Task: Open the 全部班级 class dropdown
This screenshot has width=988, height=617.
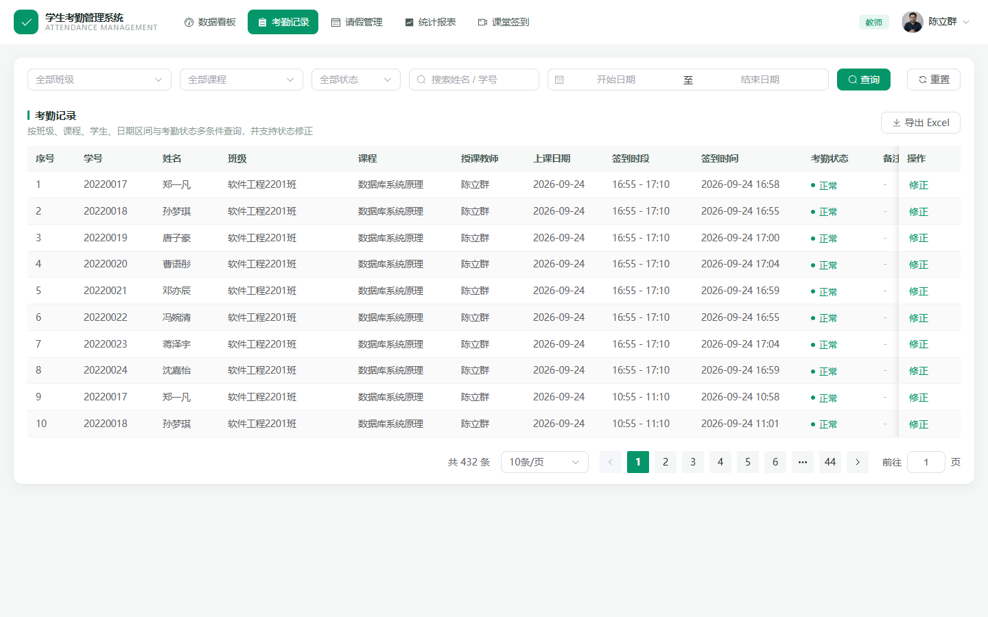Action: [99, 80]
